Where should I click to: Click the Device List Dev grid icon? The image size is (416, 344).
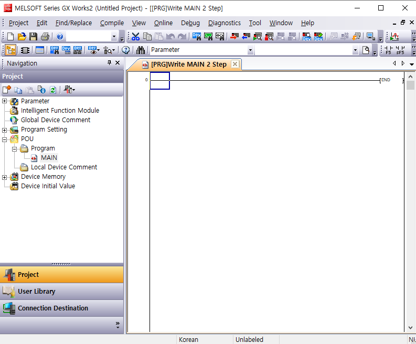click(x=66, y=50)
